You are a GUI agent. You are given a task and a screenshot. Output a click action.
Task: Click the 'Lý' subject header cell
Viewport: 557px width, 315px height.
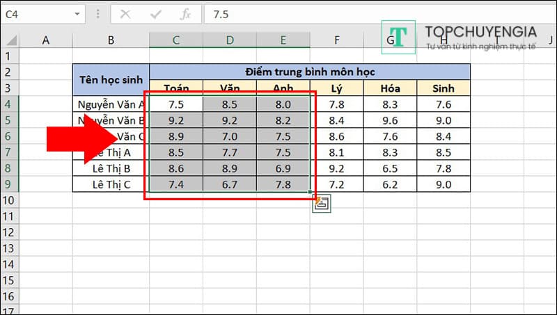click(336, 88)
